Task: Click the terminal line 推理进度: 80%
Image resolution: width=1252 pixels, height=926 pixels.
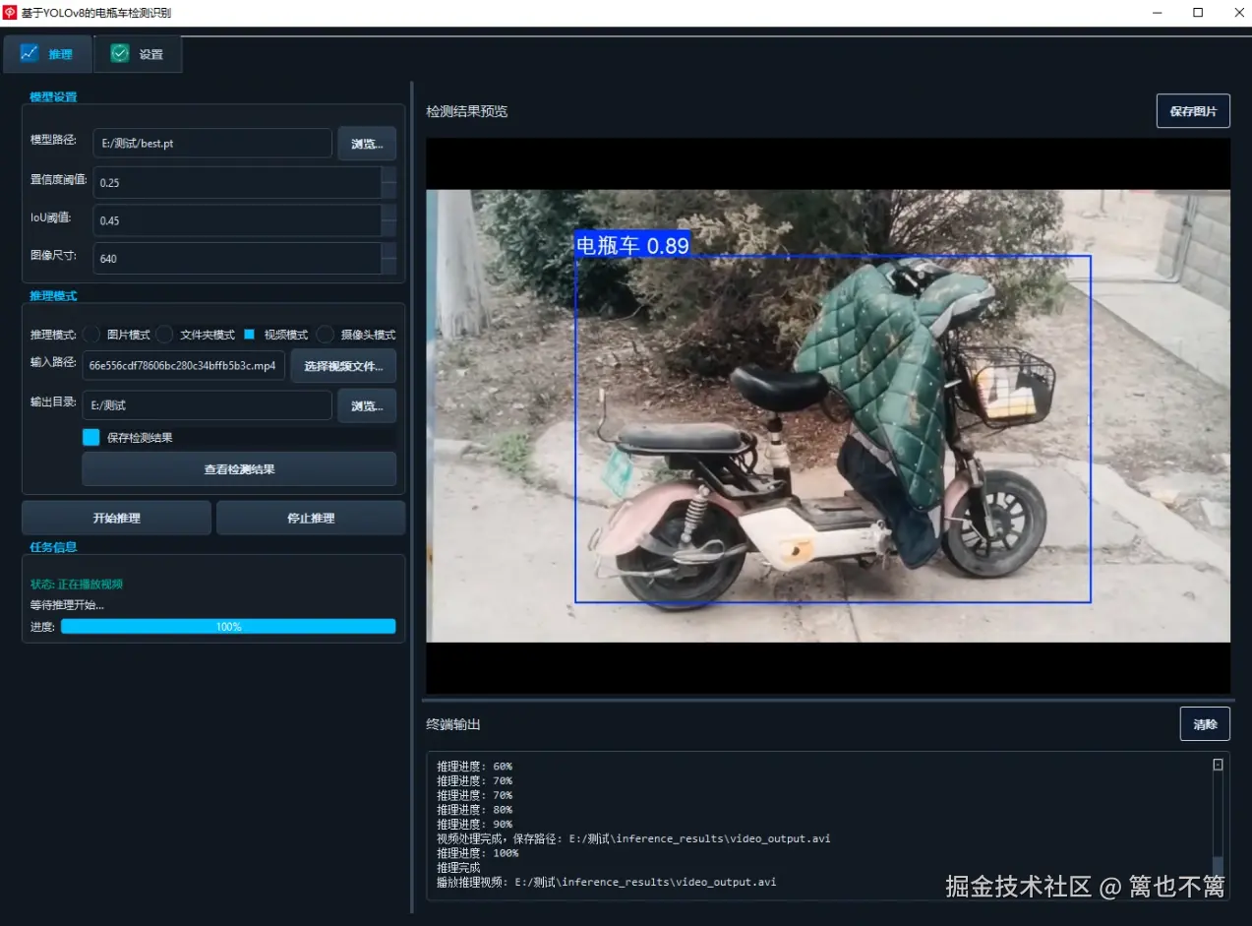Action: pos(474,810)
